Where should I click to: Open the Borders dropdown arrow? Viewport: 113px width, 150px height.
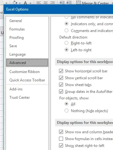click(6, 3)
